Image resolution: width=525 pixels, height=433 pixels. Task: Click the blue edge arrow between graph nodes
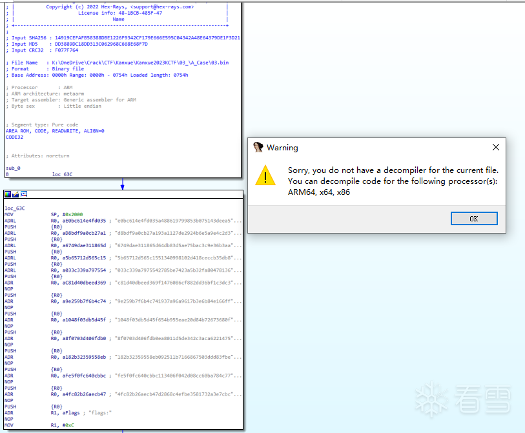[123, 184]
